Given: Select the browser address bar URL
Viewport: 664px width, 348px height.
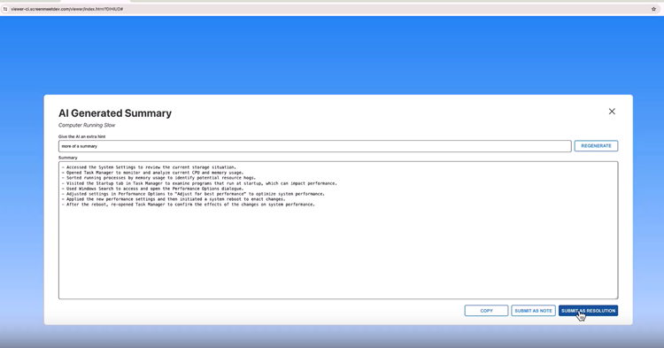Looking at the screenshot, I should [x=67, y=9].
